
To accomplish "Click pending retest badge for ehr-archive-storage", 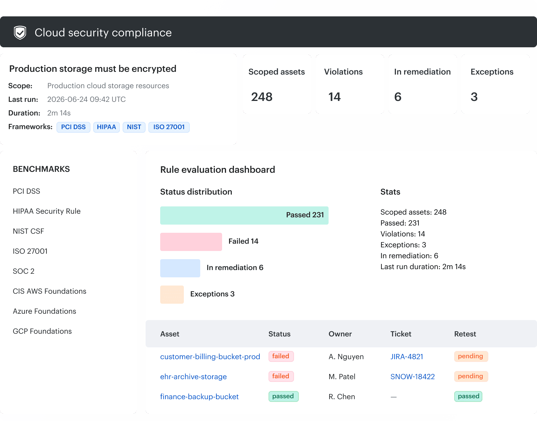I will pyautogui.click(x=471, y=376).
